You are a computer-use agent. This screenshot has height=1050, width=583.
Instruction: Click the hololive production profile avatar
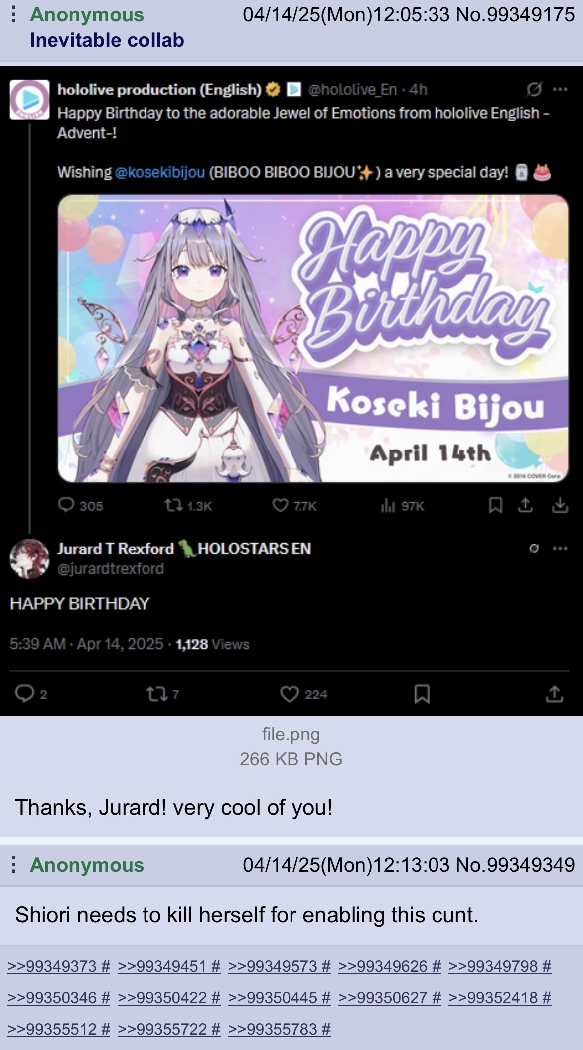pos(30,100)
